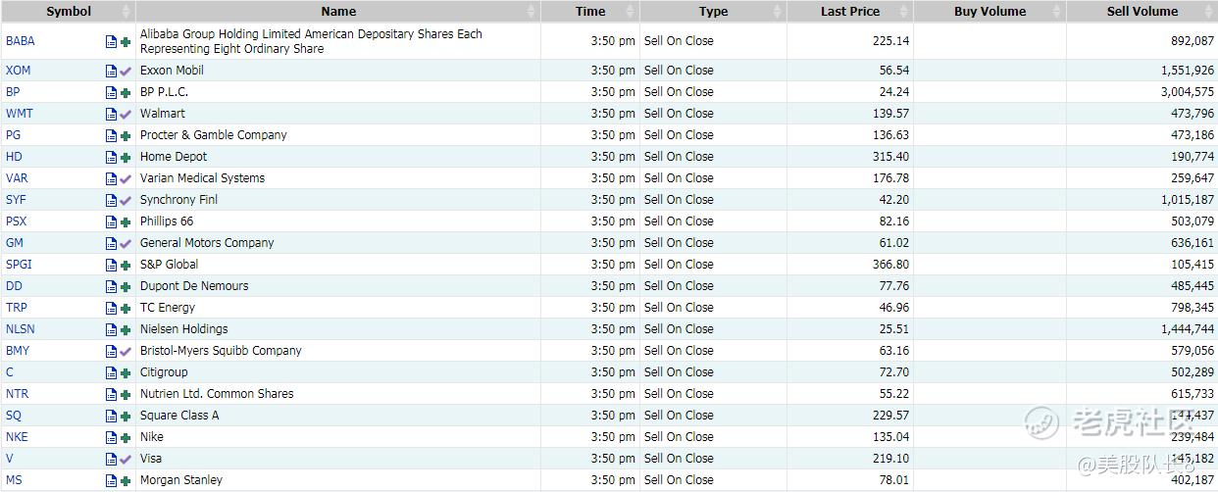Open the document icon in BP row

click(x=111, y=92)
